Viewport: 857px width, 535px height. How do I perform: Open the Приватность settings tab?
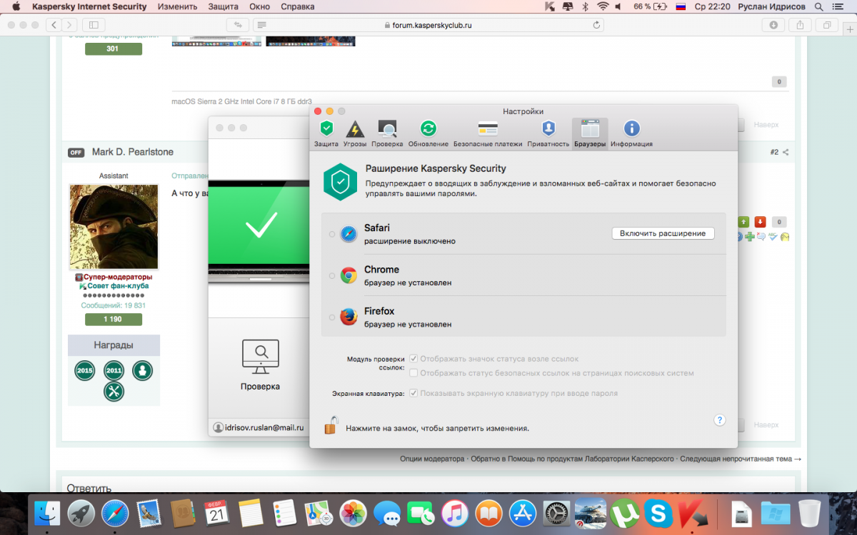(548, 134)
